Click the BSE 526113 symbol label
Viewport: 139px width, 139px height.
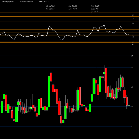44,2
